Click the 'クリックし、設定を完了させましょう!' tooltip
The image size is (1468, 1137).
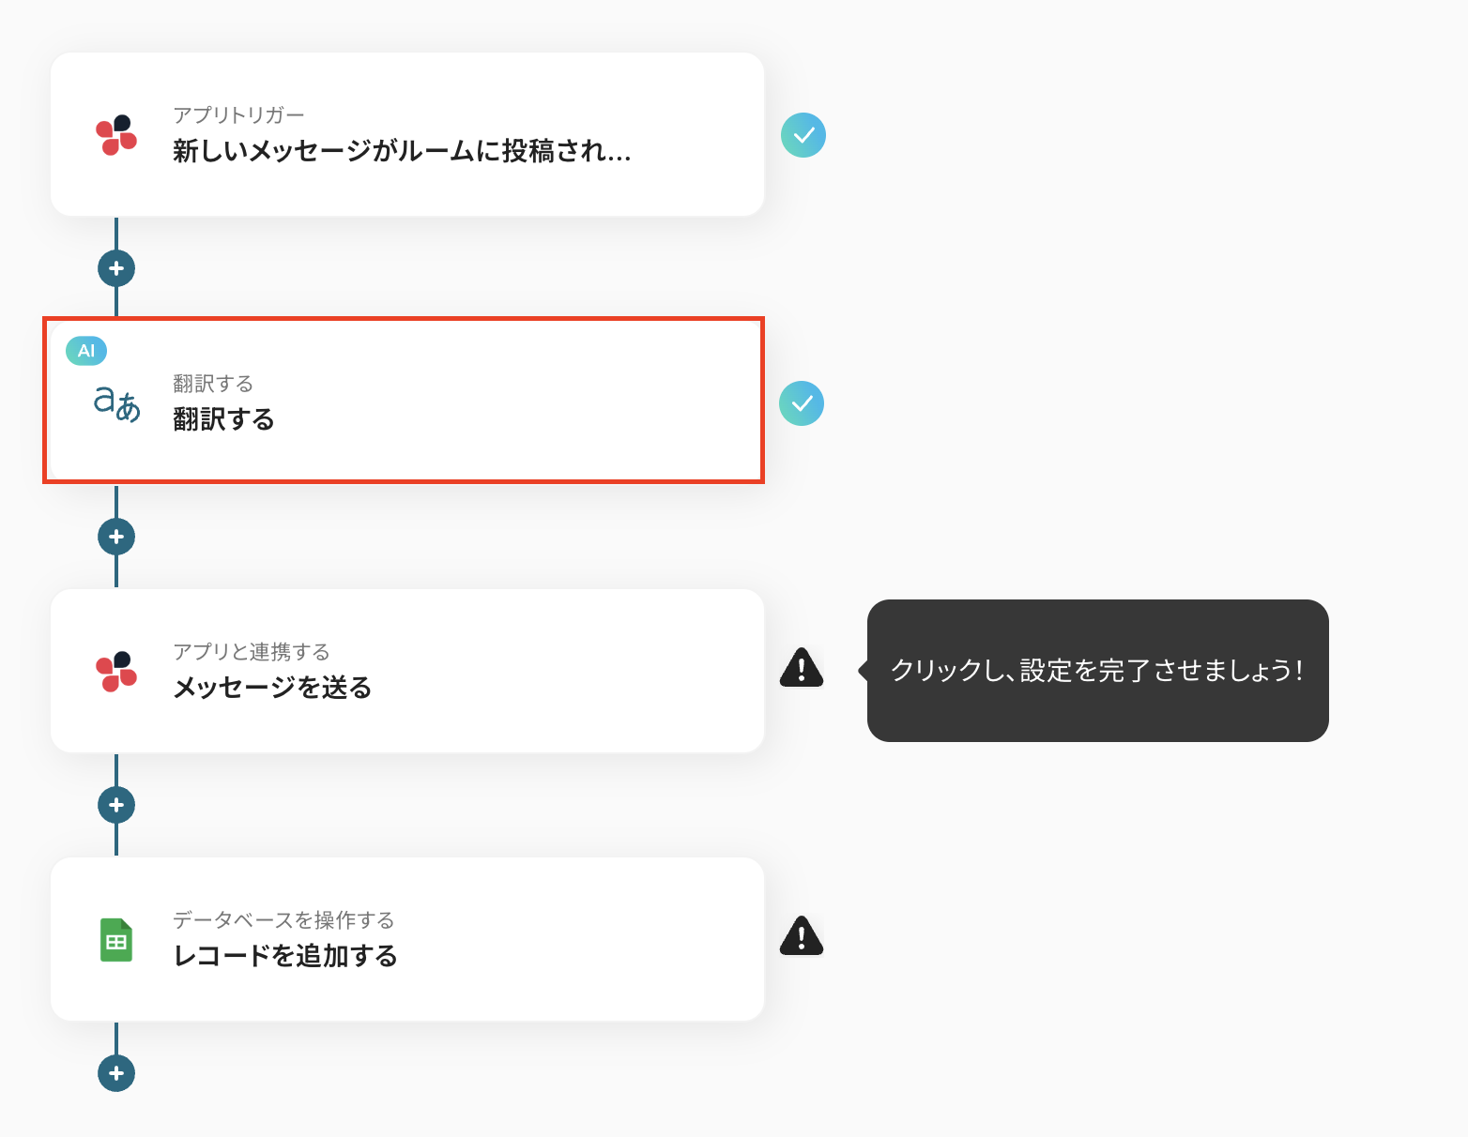point(1097,671)
